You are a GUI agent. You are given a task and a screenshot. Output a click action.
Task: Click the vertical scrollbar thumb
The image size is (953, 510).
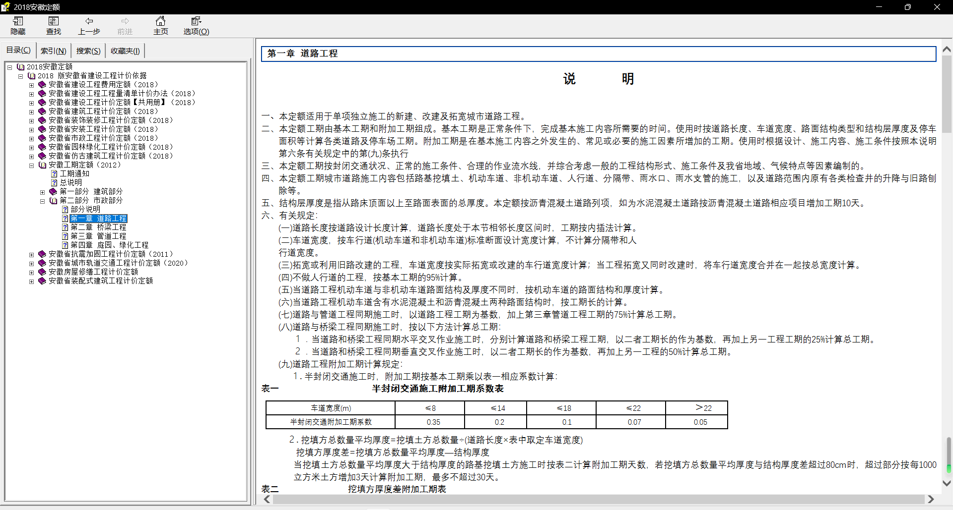pos(947,94)
